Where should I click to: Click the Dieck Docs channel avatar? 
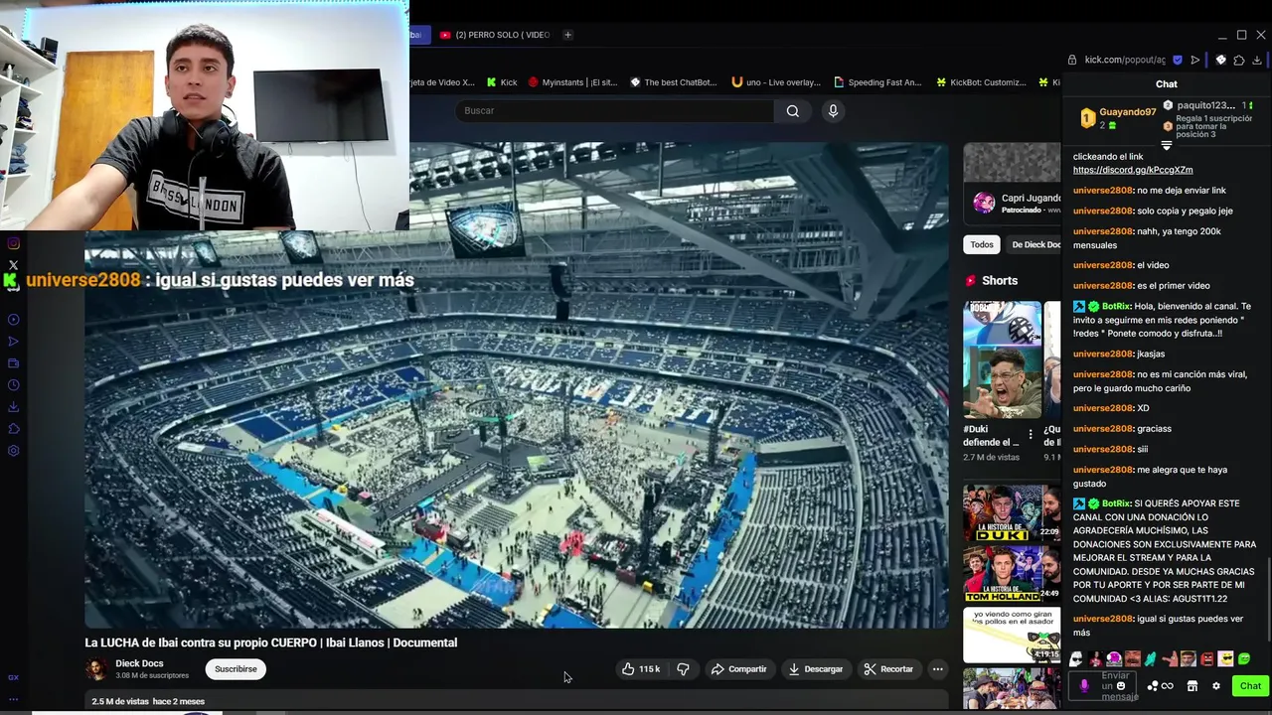click(x=96, y=669)
